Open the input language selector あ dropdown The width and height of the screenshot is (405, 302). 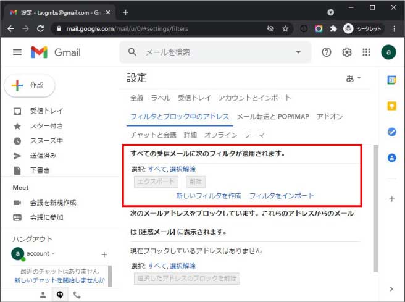(x=354, y=78)
